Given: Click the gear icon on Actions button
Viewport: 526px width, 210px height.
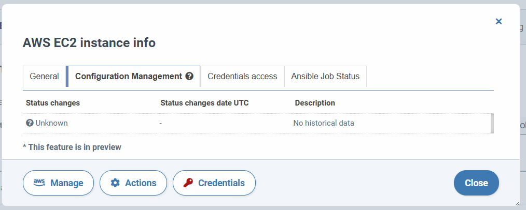Looking at the screenshot, I should 115,183.
